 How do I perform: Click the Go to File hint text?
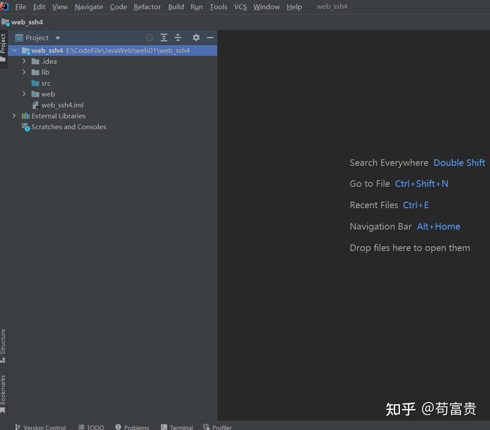tap(370, 184)
